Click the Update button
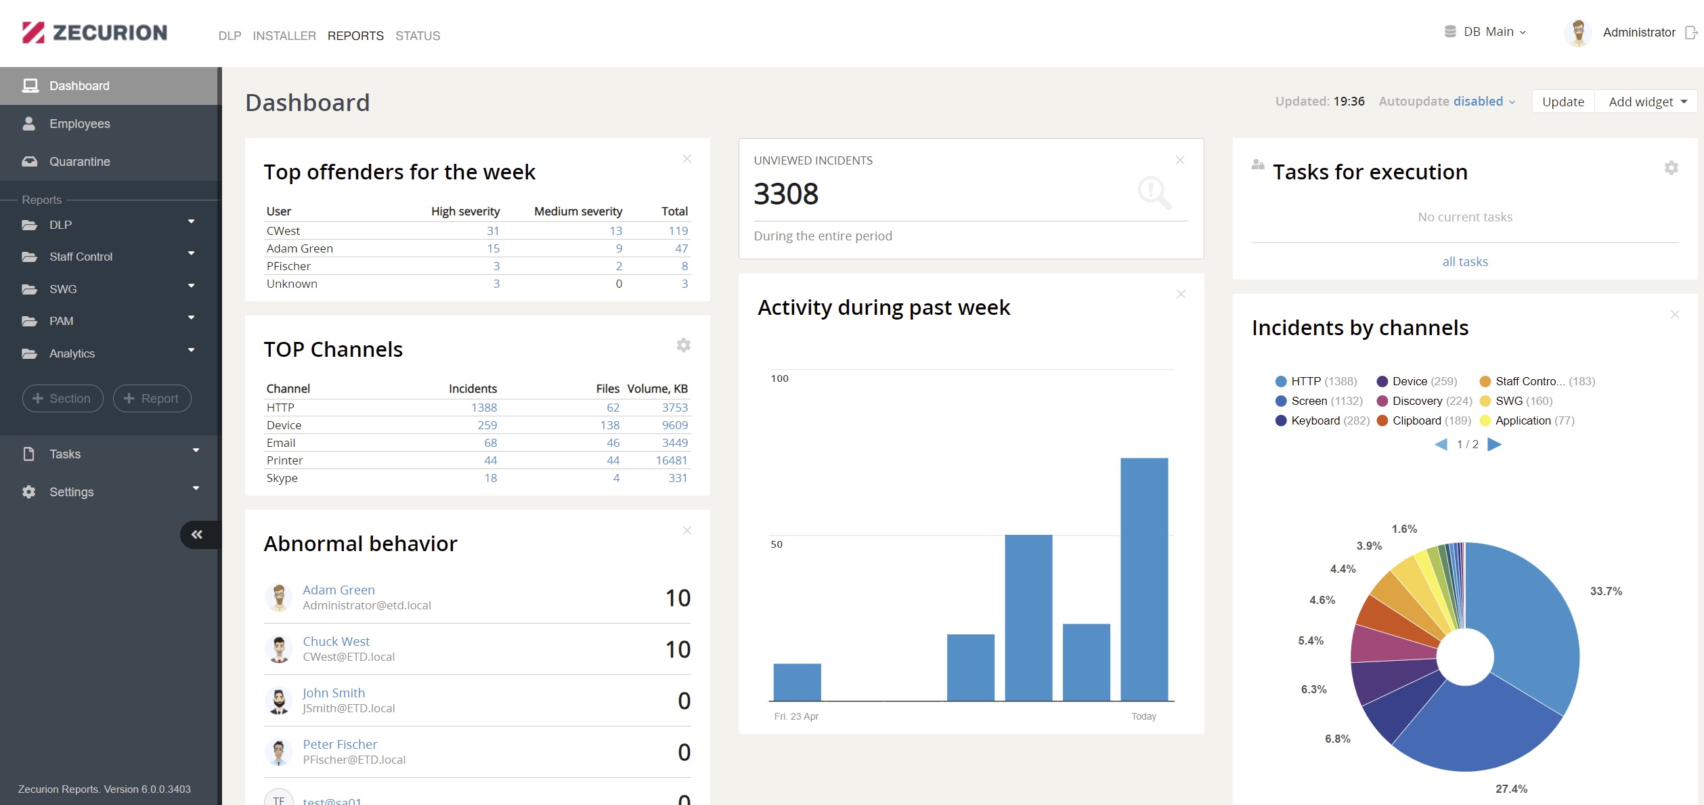This screenshot has width=1704, height=805. point(1563,102)
